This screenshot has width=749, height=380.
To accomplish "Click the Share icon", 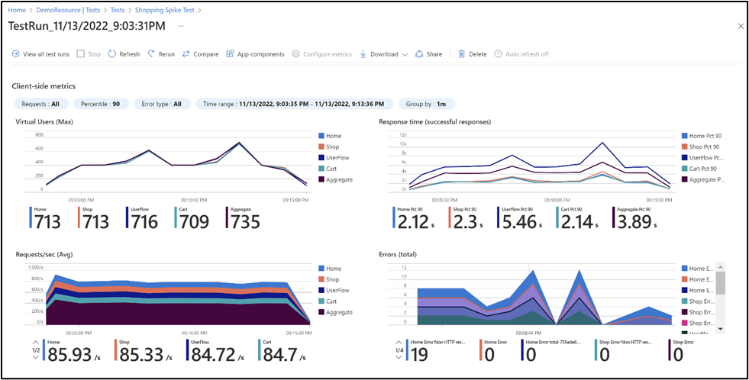I will [x=419, y=54].
